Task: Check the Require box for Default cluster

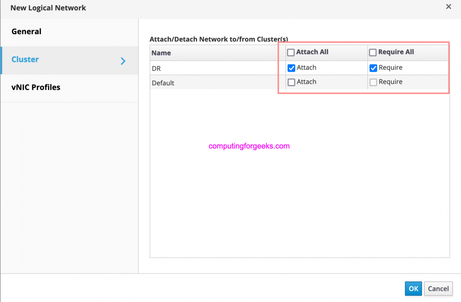Action: pyautogui.click(x=373, y=82)
